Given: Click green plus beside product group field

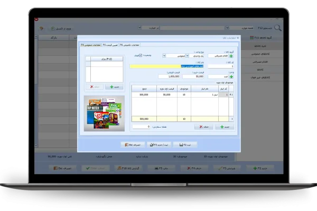Looking at the screenshot, I should 231,55.
